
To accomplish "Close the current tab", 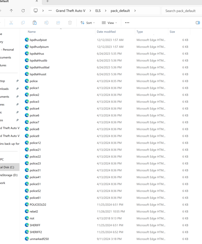I will pos(37,1).
